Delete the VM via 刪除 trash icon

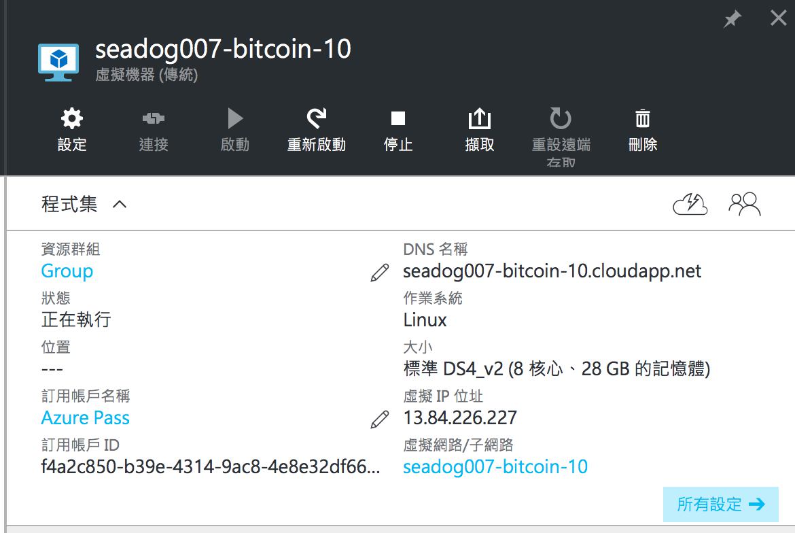tap(642, 118)
